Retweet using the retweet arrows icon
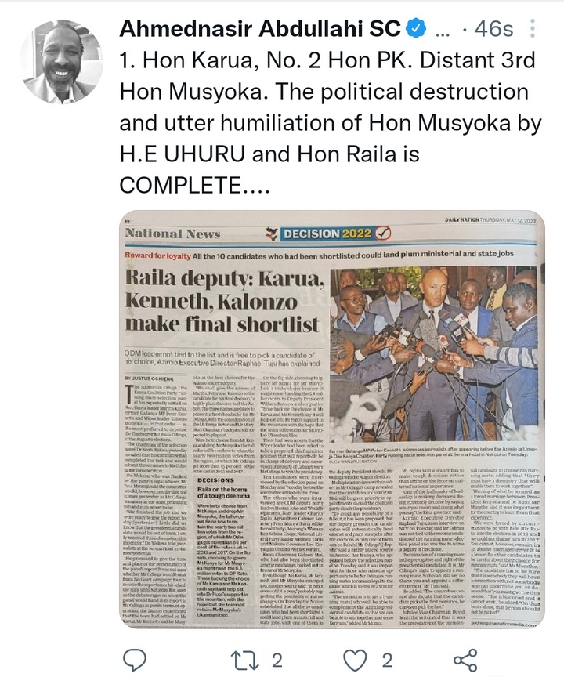This screenshot has width=564, height=677. (x=244, y=661)
